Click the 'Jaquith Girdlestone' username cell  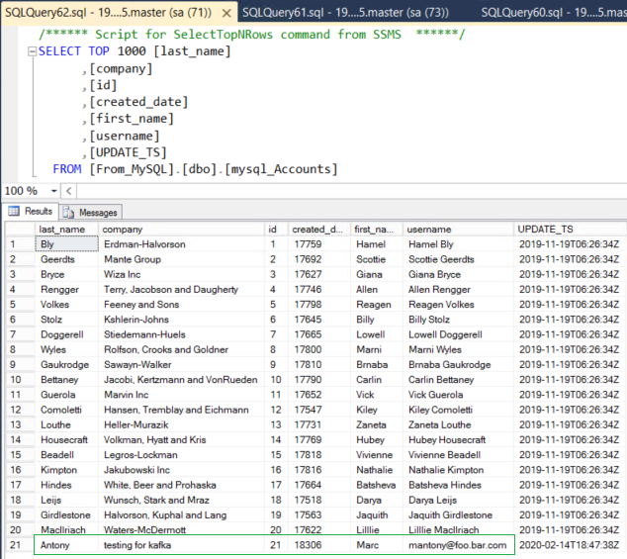click(x=458, y=515)
